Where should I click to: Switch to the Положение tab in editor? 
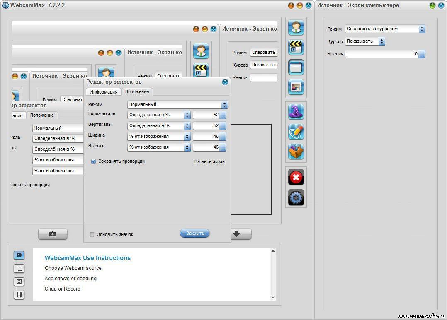tap(137, 91)
